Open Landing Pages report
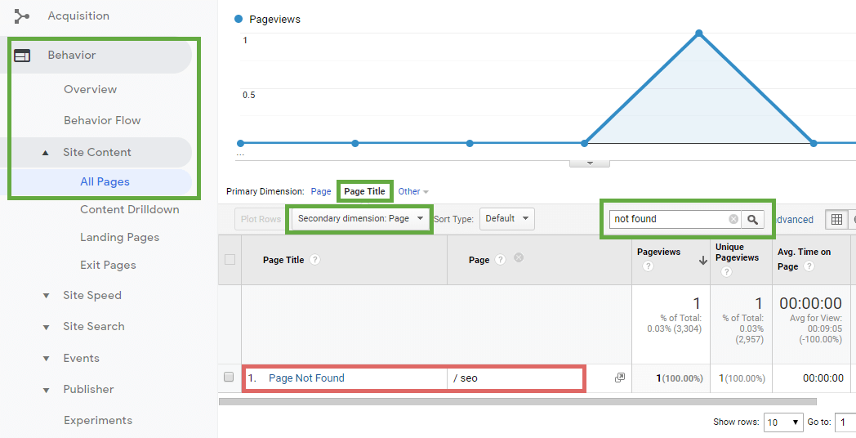 [119, 238]
